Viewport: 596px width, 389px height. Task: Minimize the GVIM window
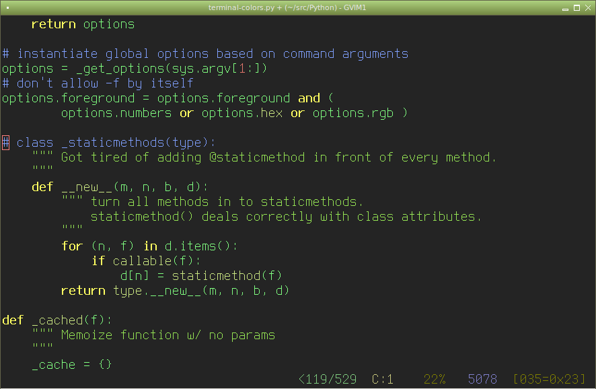(x=565, y=8)
